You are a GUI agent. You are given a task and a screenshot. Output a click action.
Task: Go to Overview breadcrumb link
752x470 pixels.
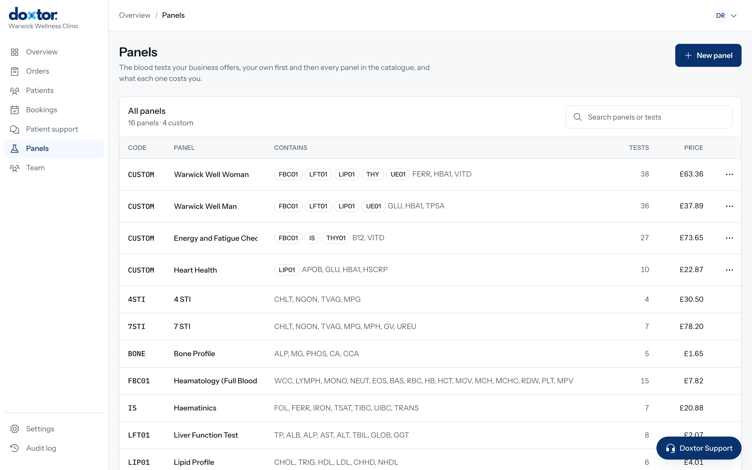[x=134, y=15]
